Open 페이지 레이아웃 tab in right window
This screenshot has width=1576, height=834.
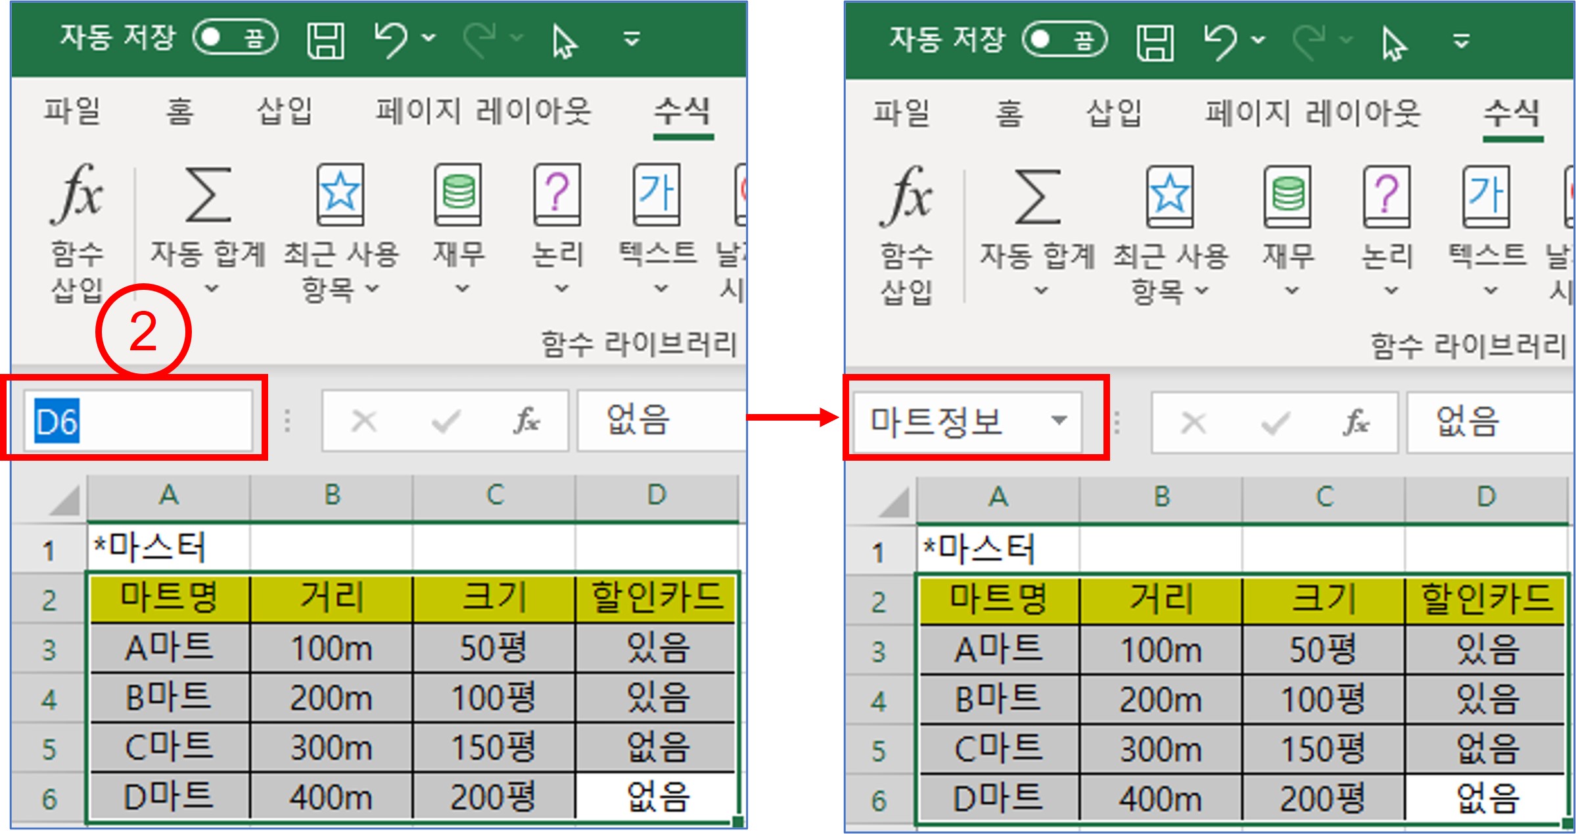(1312, 113)
